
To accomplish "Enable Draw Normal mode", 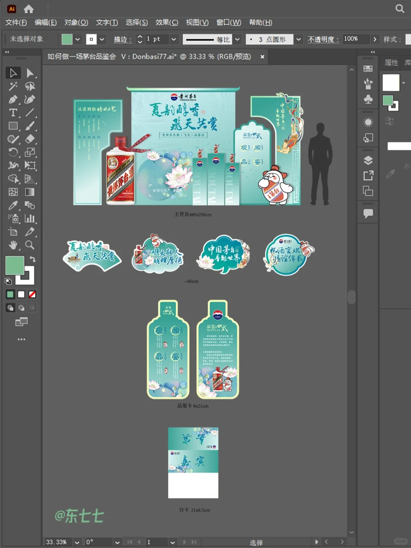I will pyautogui.click(x=10, y=308).
